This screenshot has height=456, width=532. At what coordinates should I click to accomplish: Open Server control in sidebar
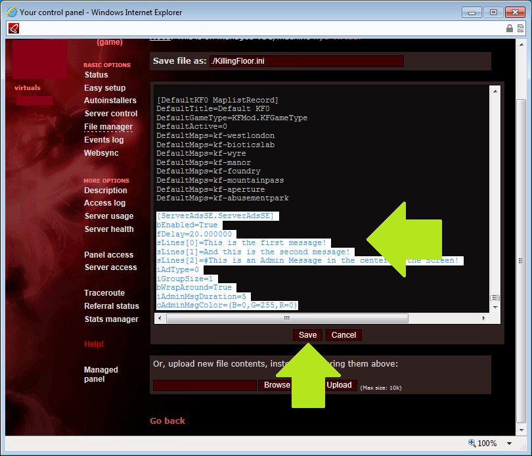click(111, 114)
